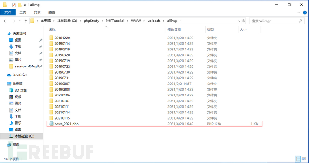Image resolution: width=309 pixels, height=163 pixels.
Task: Select 3D 对象 in the navigation pane
Action: tap(21, 90)
